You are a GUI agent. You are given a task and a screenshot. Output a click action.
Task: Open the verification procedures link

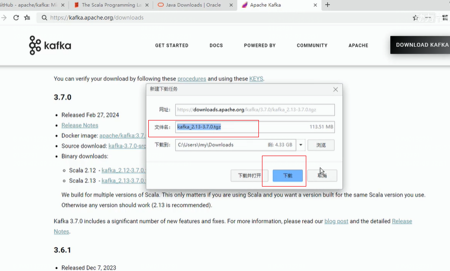(192, 79)
